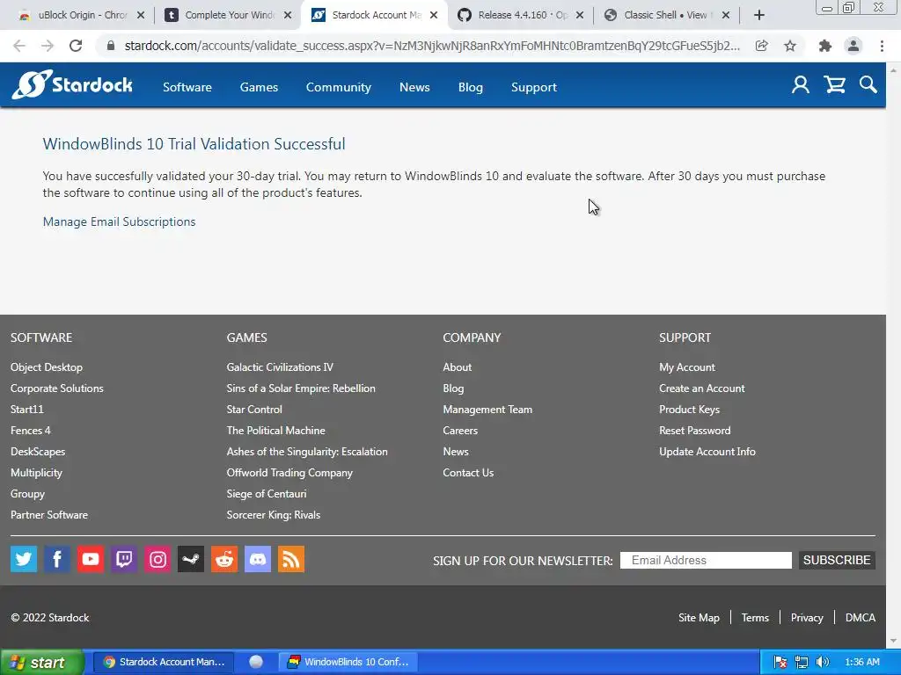Open the Games navigation menu
This screenshot has width=901, height=675.
[x=260, y=87]
